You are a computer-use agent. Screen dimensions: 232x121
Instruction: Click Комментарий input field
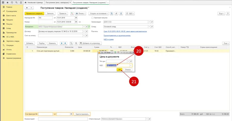63,119
